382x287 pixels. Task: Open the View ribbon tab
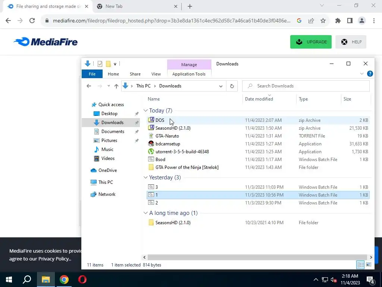156,74
